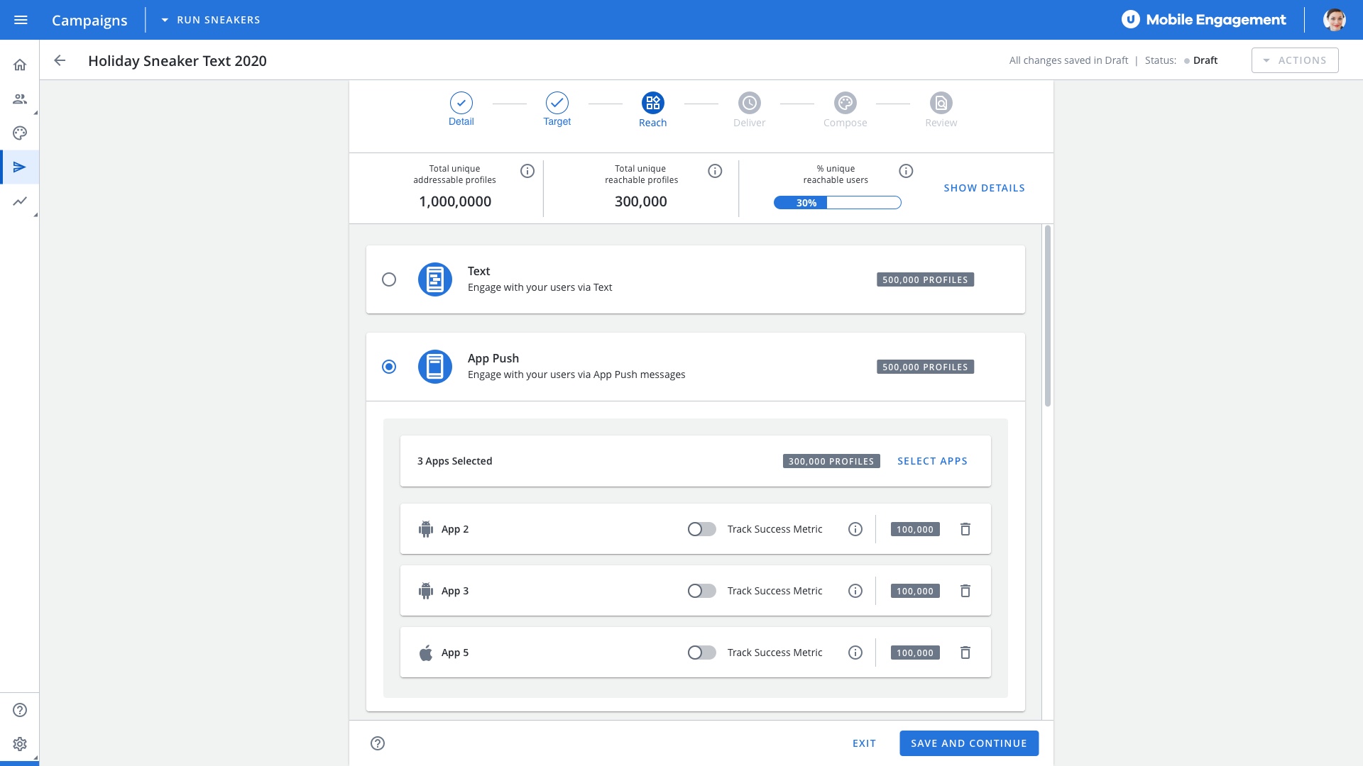Click the 300,000 reachable profiles value
This screenshot has height=766, width=1363.
tap(641, 201)
